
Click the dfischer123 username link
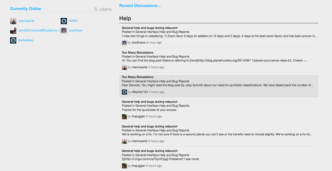(x=140, y=92)
